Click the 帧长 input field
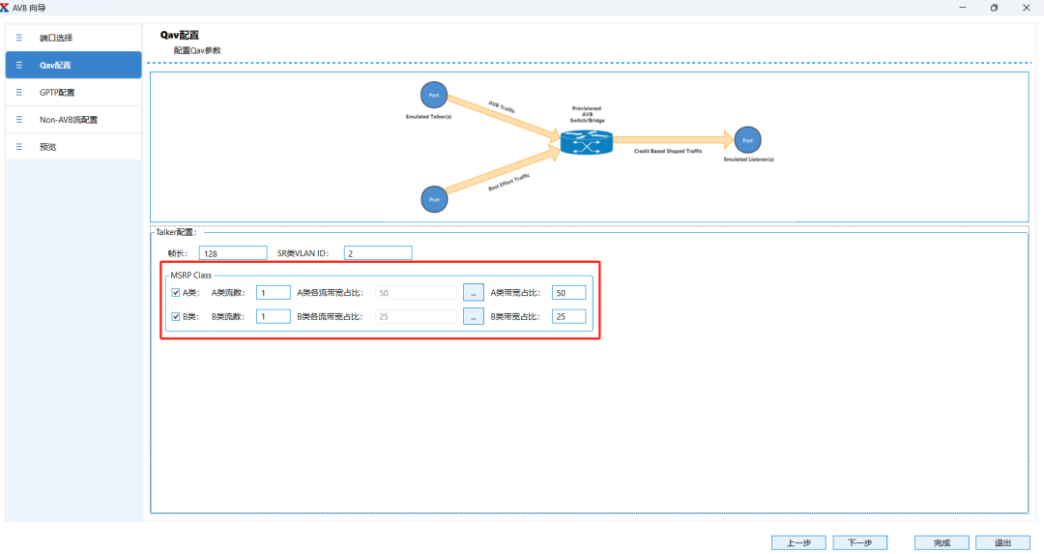Viewport: 1044px width, 554px height. pyautogui.click(x=233, y=253)
